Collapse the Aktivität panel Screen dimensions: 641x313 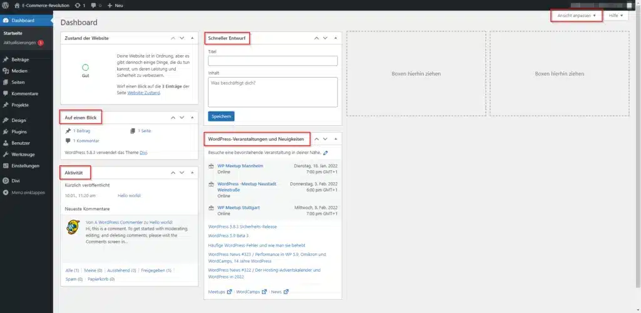coord(192,173)
